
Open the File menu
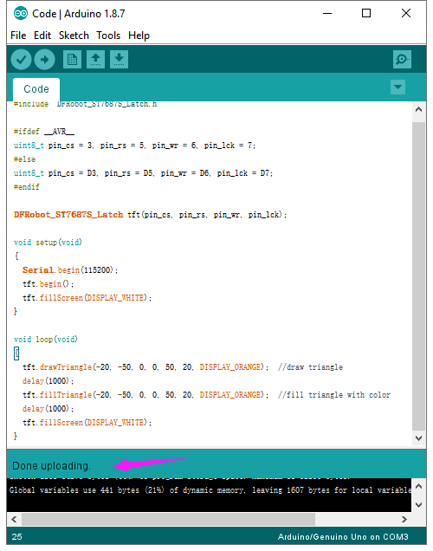coord(18,36)
